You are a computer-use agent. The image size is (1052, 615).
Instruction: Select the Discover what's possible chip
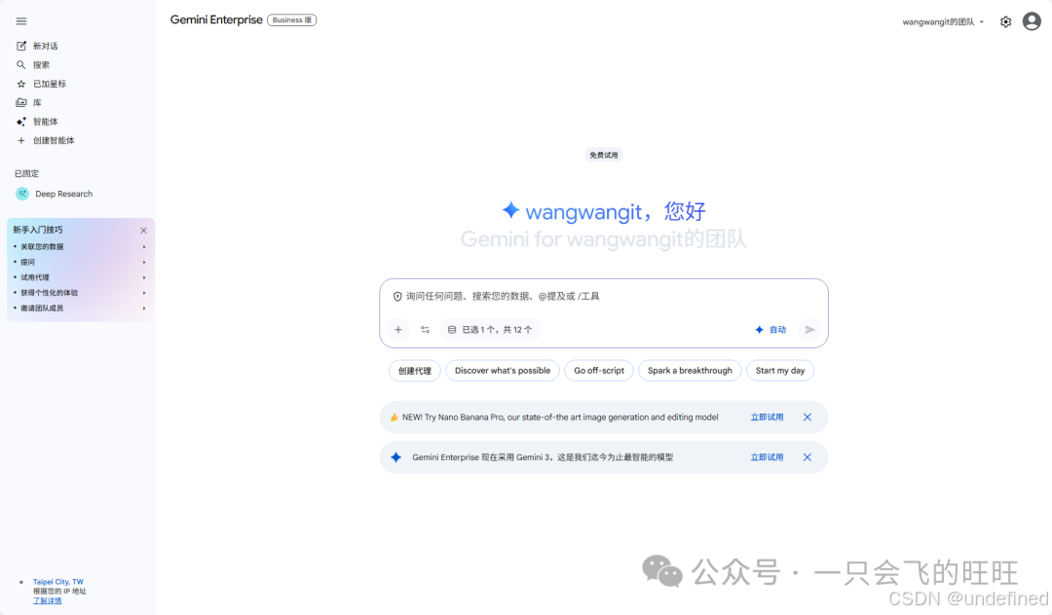pos(503,371)
